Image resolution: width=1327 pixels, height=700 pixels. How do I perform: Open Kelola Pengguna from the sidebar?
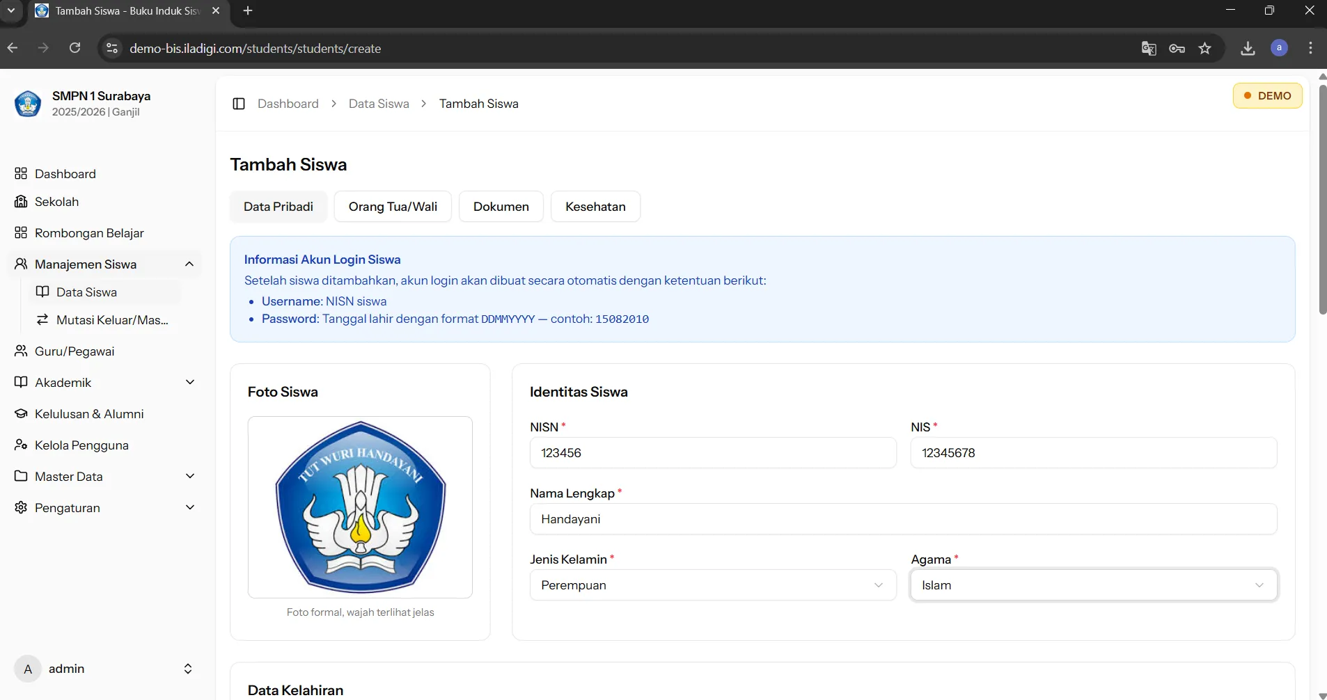[x=104, y=445]
